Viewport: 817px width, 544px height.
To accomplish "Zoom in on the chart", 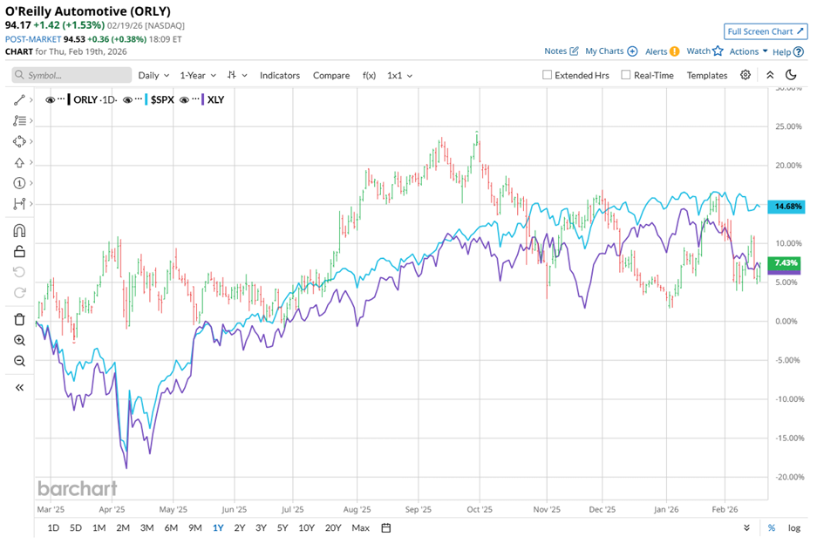I will point(17,341).
